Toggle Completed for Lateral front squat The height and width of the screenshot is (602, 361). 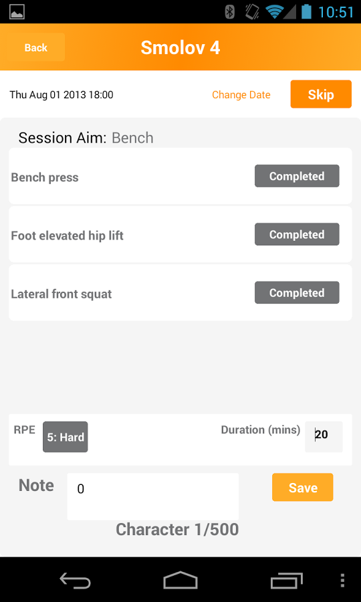point(297,292)
